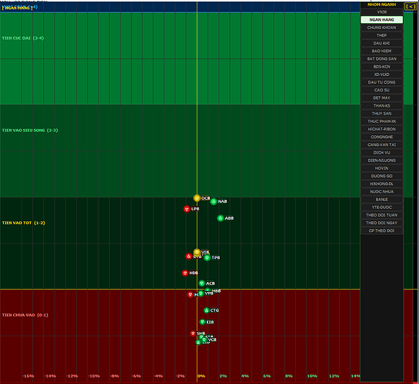Click the red HDB stock marker
The height and width of the screenshot is (384, 419).
185,273
